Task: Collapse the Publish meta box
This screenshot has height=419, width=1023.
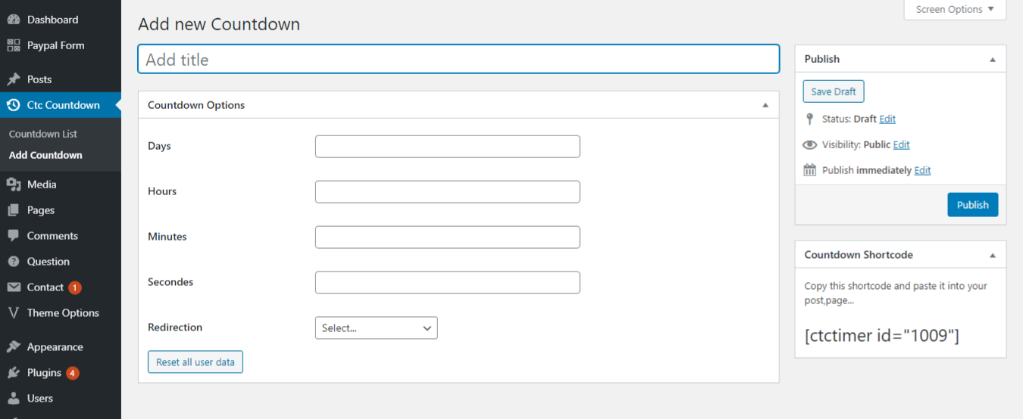Action: click(x=993, y=59)
